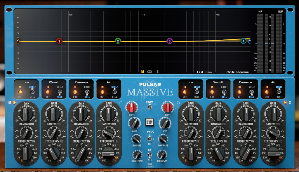
Task: Click Mid channel Presence Frequency knob
Action: coord(81,153)
